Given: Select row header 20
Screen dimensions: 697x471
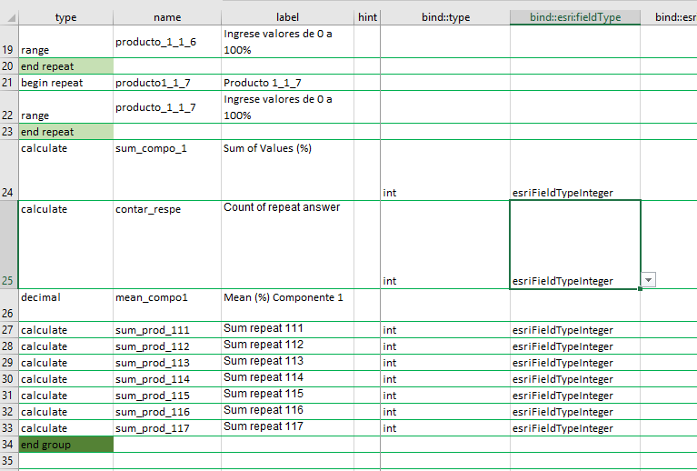Looking at the screenshot, I should point(9,66).
